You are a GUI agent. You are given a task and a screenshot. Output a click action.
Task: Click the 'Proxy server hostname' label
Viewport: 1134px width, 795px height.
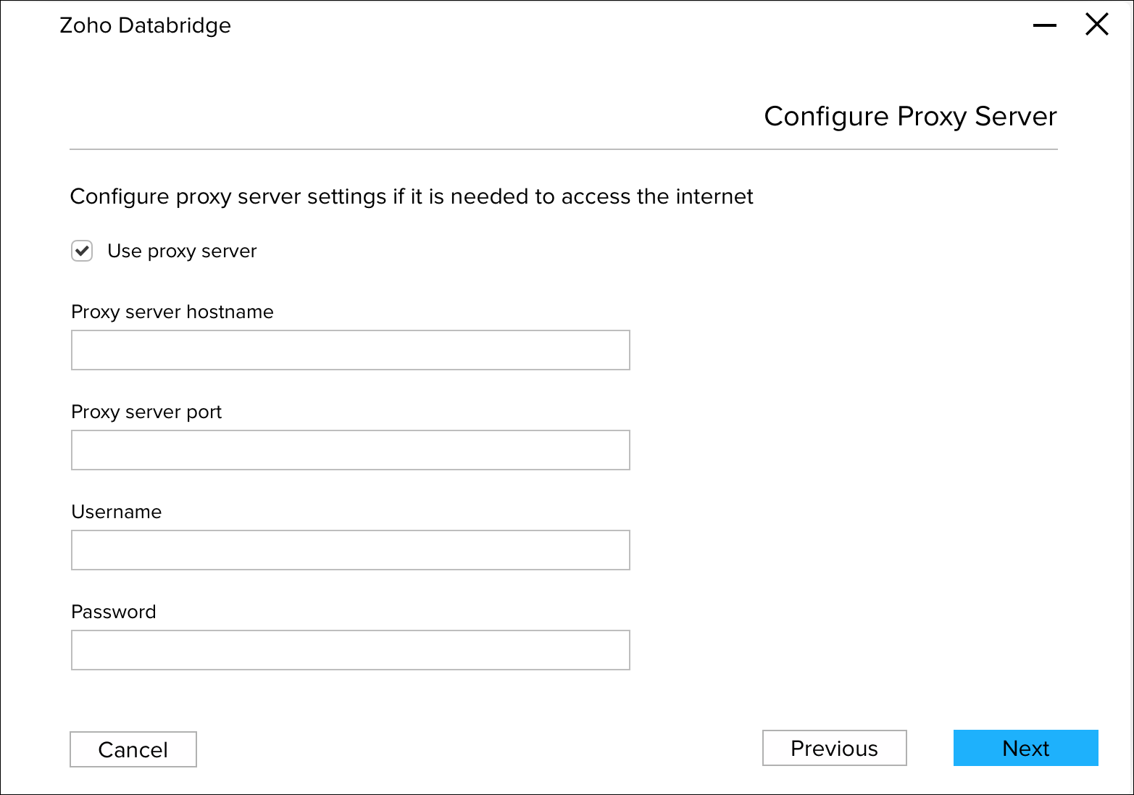coord(172,312)
